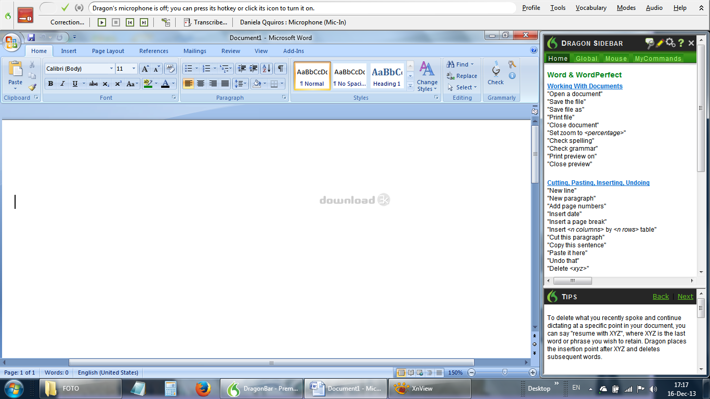The image size is (710, 399).
Task: Click Replace button in Editing group
Action: coord(462,76)
